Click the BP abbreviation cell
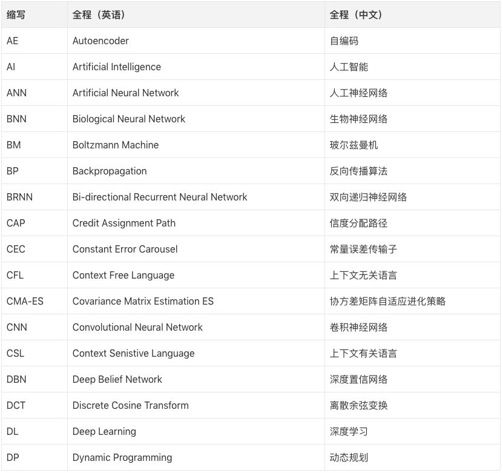The height and width of the screenshot is (473, 503). point(35,171)
